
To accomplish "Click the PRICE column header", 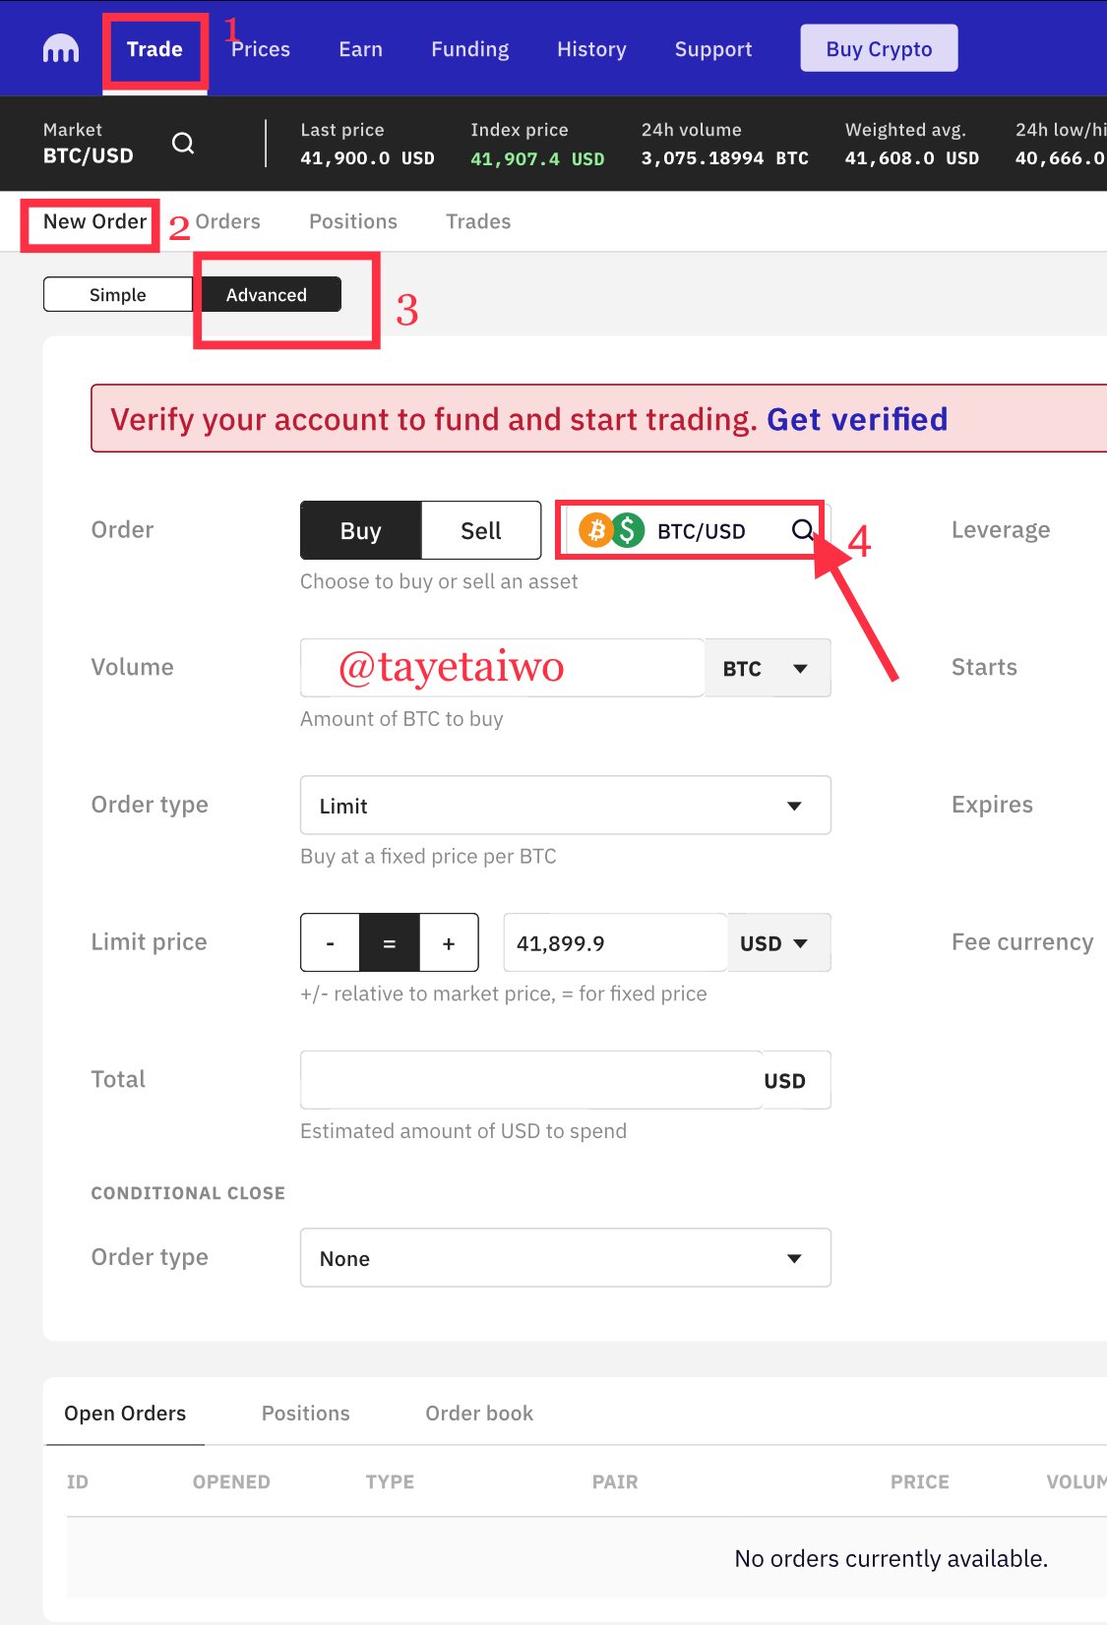I will [920, 1481].
